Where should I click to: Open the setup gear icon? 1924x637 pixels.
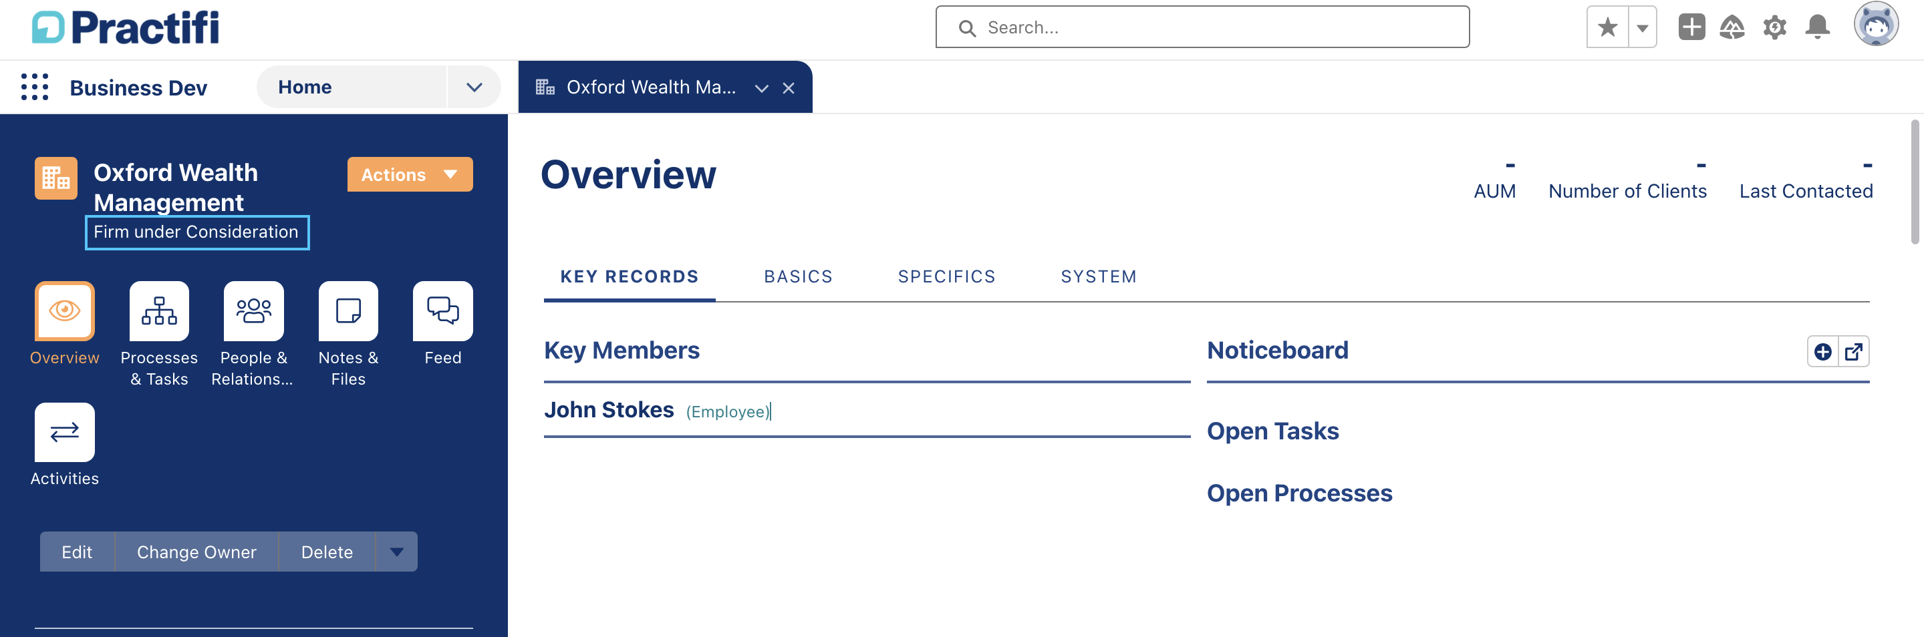pos(1774,27)
